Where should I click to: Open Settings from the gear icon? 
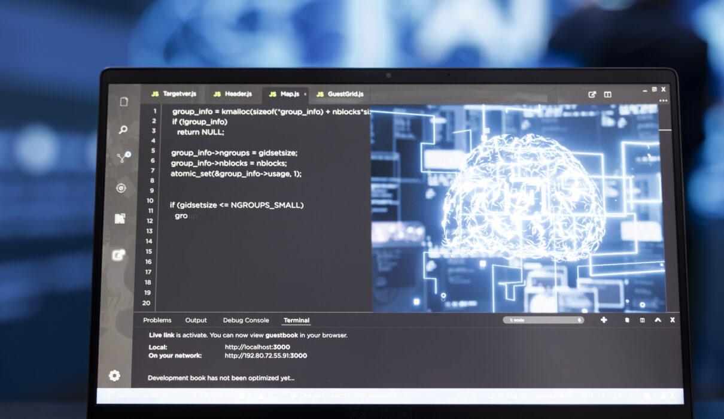pyautogui.click(x=115, y=375)
